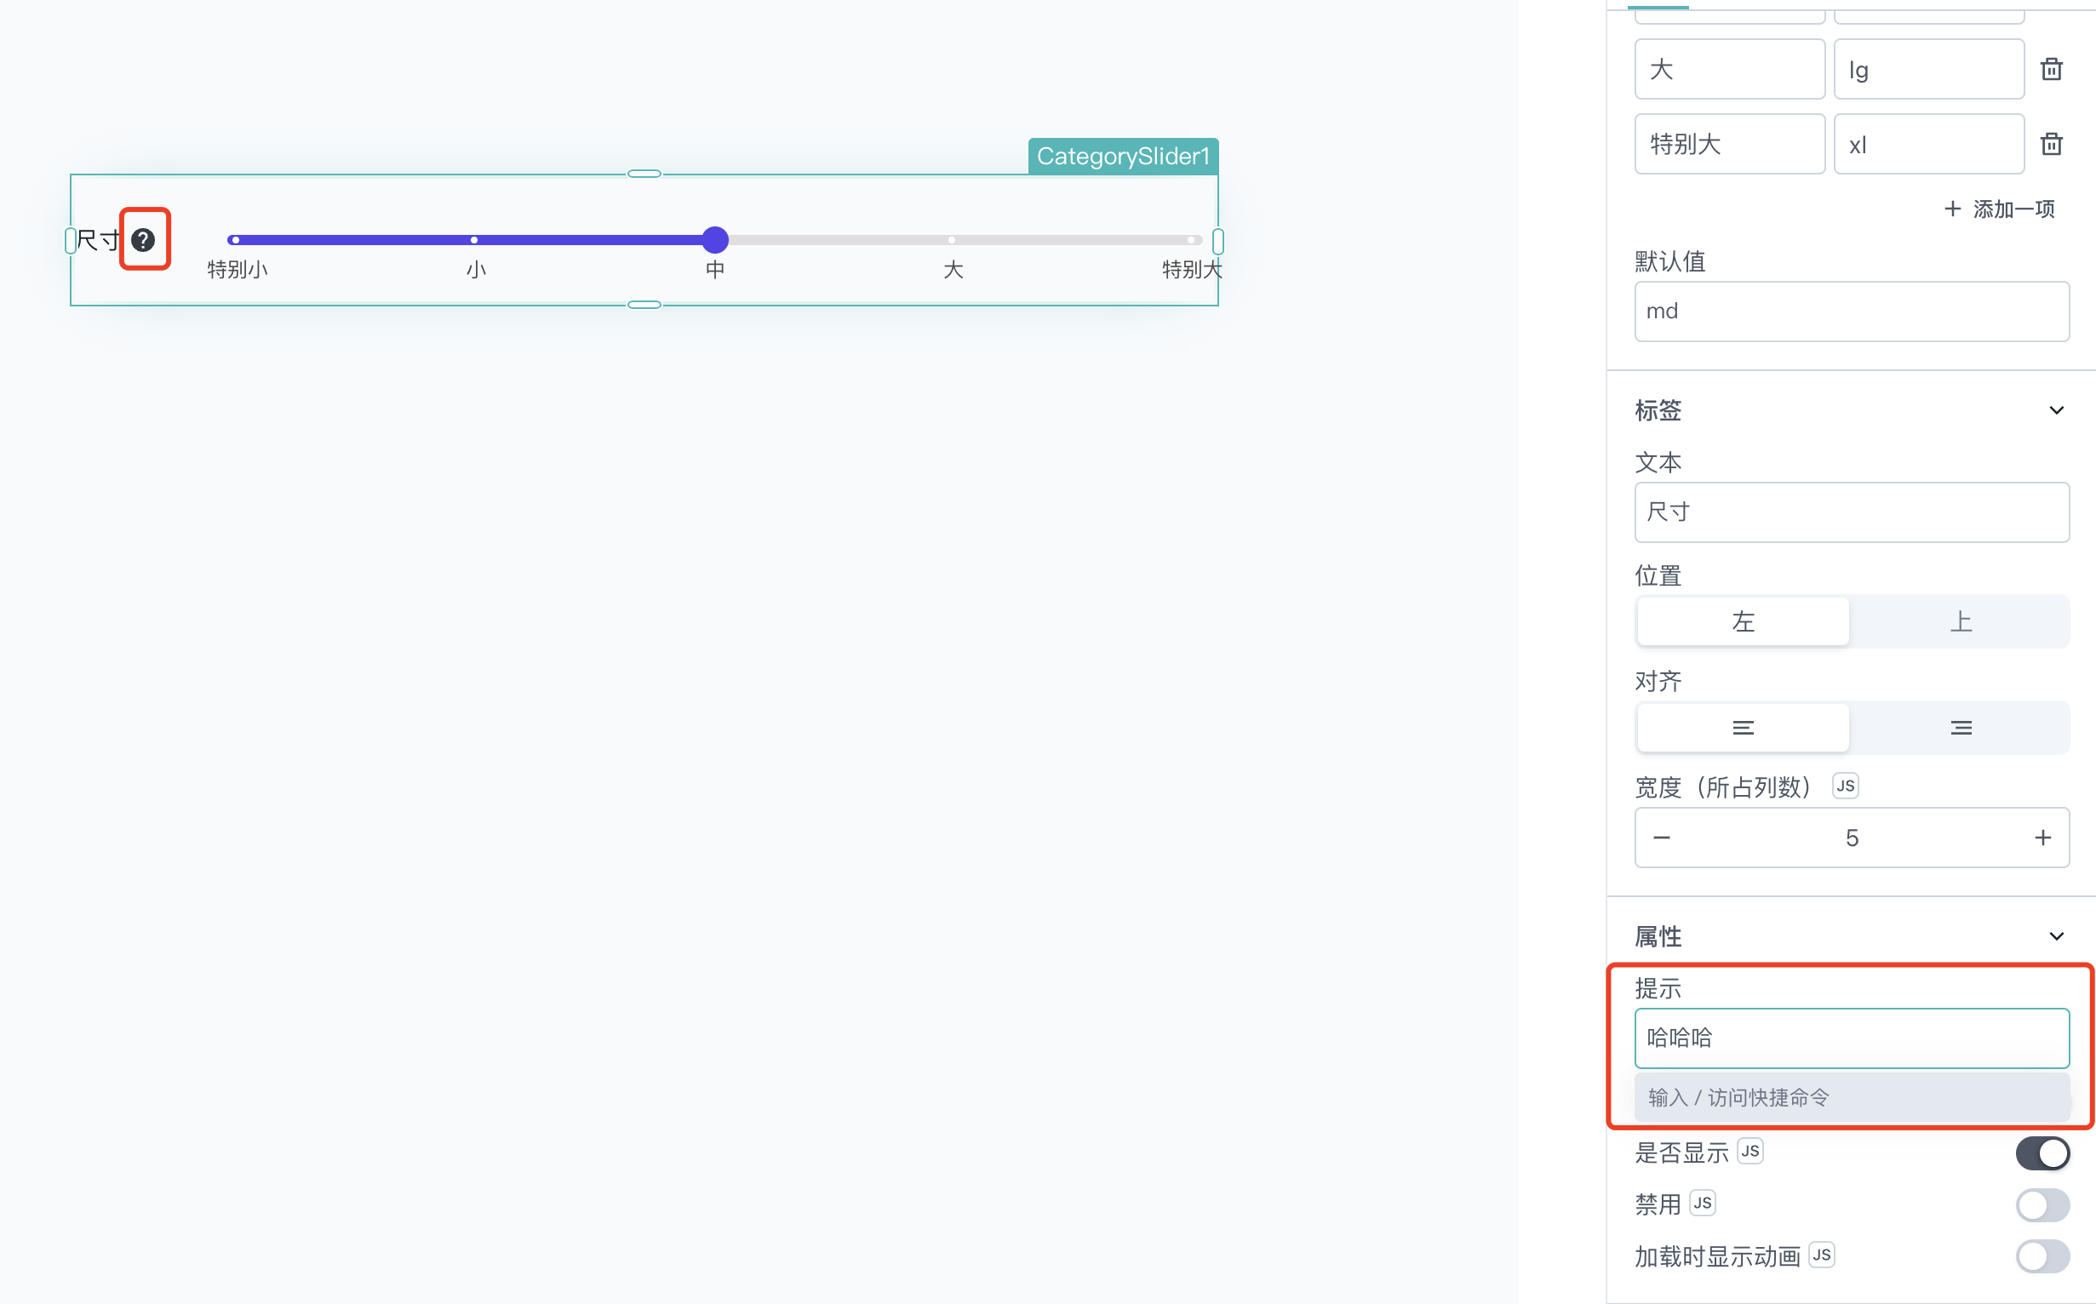Click the 特别小 slider label
2096x1304 pixels.
238,270
